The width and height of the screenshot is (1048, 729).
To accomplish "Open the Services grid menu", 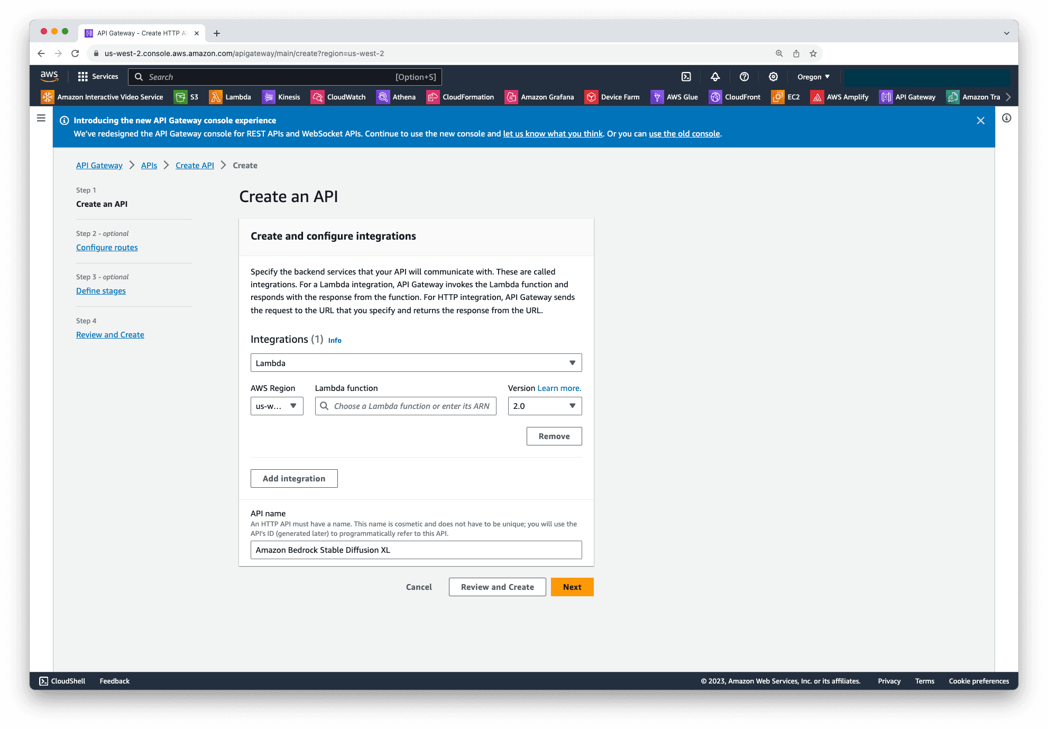I will (x=98, y=77).
